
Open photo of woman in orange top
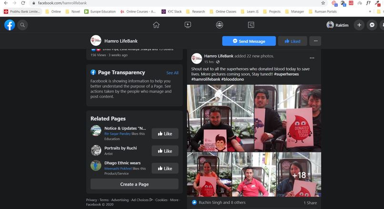click(209, 175)
